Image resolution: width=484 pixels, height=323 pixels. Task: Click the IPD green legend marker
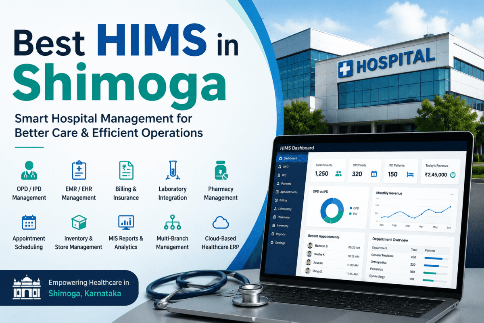click(x=350, y=214)
